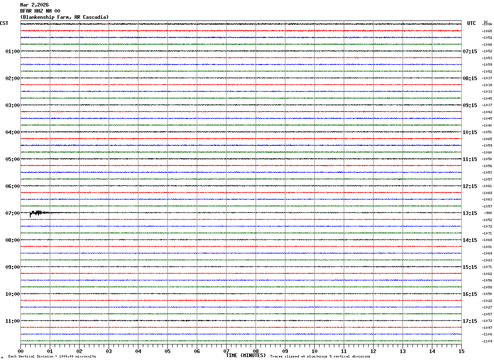Click the DC offset value -1106

(487, 335)
